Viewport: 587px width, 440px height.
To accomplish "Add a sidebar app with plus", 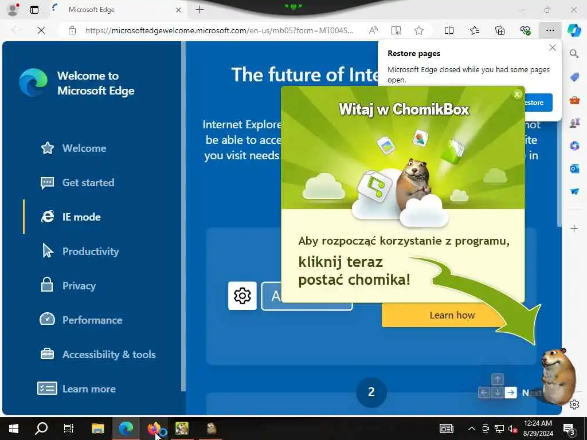I will [574, 228].
